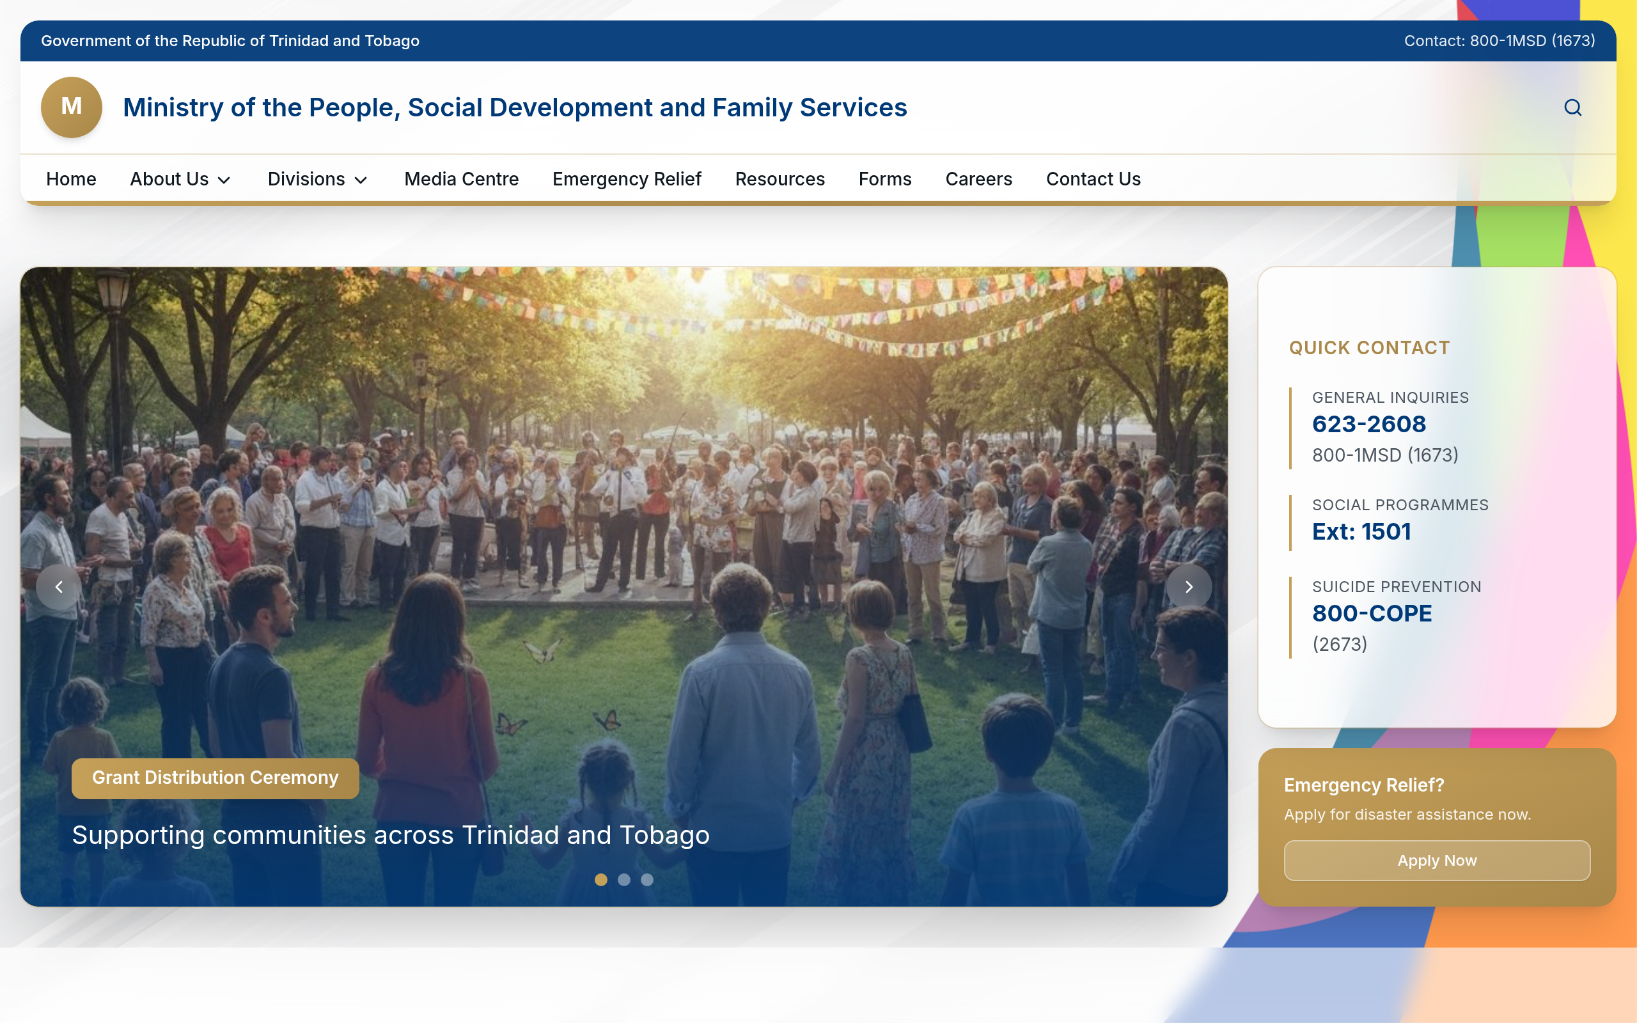Click the first carousel indicator dot

600,880
